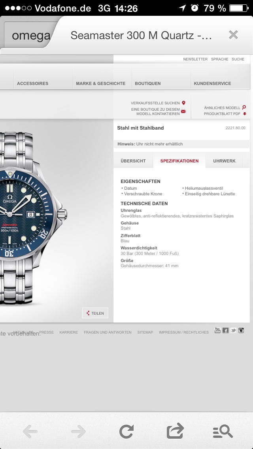Open Omega's YouTube page icon
Viewport: 253px width, 449px height.
pos(217,330)
